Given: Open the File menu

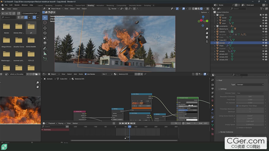Looking at the screenshot, I should pos(6,5).
